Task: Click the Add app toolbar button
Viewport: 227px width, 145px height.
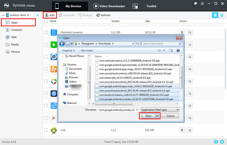Action: tap(50, 15)
